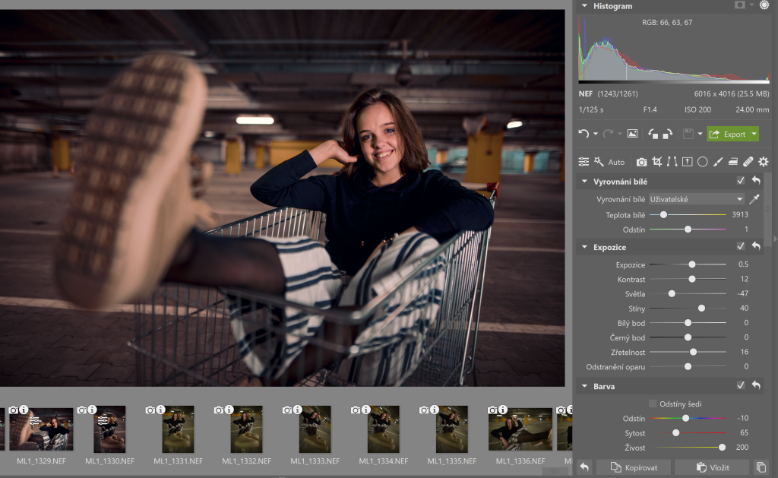Collapse the Histogram panel
This screenshot has width=778, height=478.
pos(584,6)
